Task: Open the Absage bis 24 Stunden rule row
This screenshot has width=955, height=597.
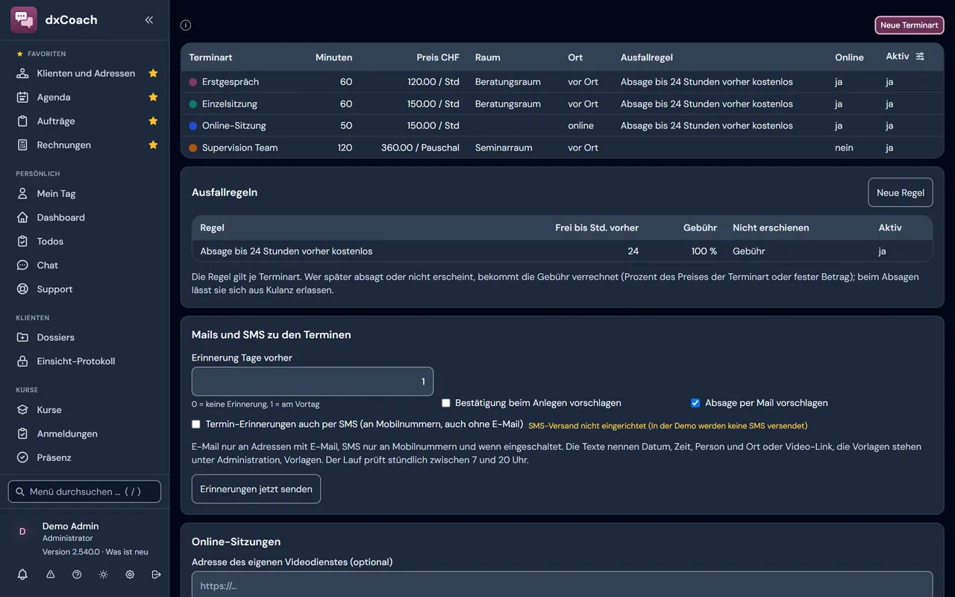Action: tap(562, 251)
